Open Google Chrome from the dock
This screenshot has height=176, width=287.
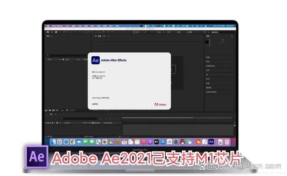point(72,142)
